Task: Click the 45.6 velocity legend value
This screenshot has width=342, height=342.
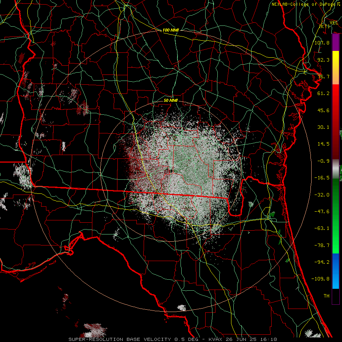Action: point(323,110)
